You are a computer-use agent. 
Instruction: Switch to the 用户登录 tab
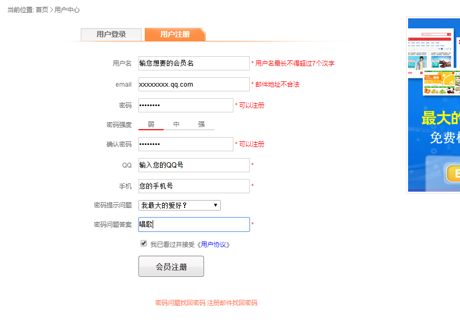pyautogui.click(x=111, y=34)
